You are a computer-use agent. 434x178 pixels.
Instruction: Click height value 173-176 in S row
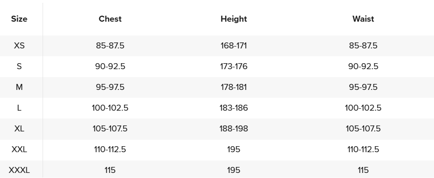234,66
